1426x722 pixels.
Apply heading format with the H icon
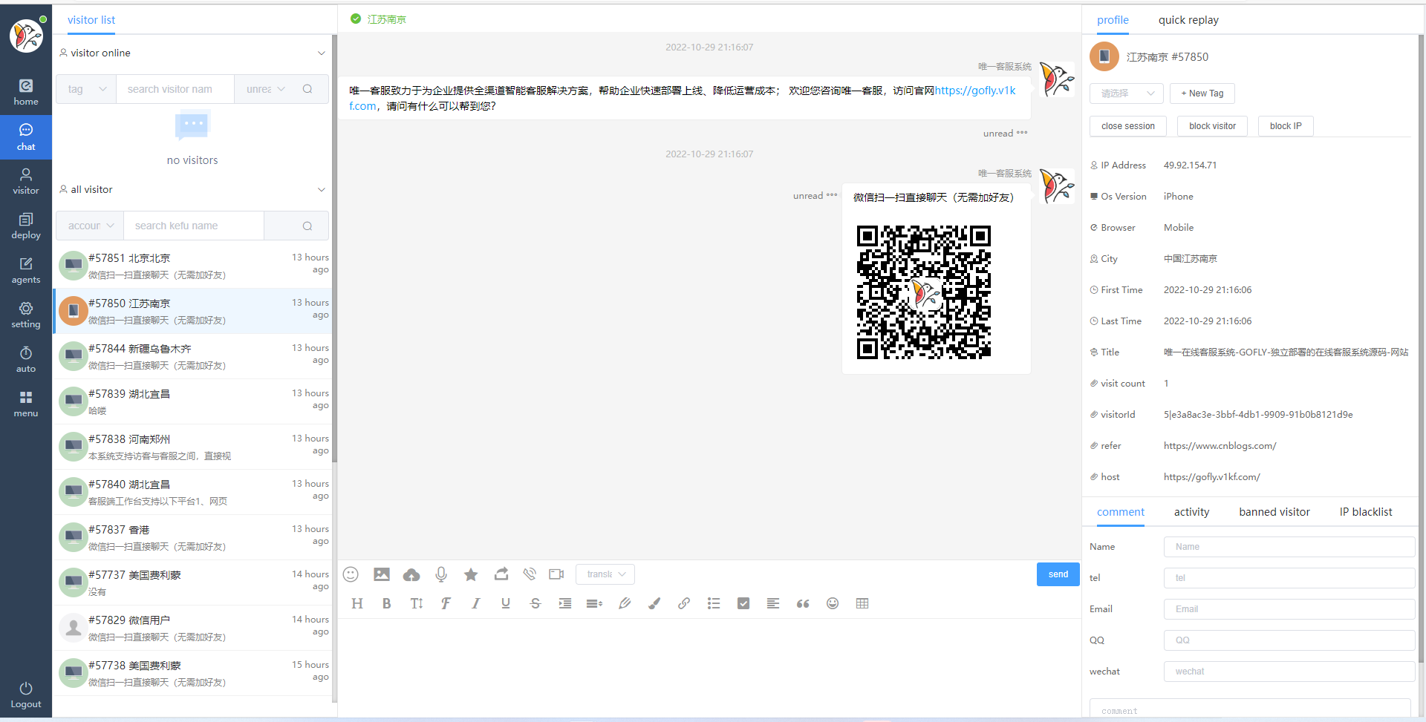(357, 603)
